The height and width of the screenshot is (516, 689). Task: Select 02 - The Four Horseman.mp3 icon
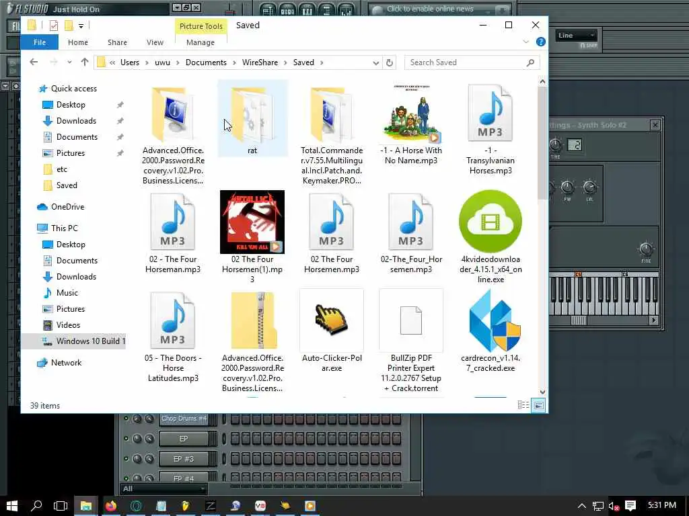pos(173,222)
